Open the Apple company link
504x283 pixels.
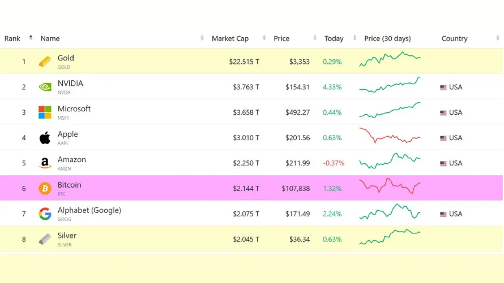coord(67,134)
